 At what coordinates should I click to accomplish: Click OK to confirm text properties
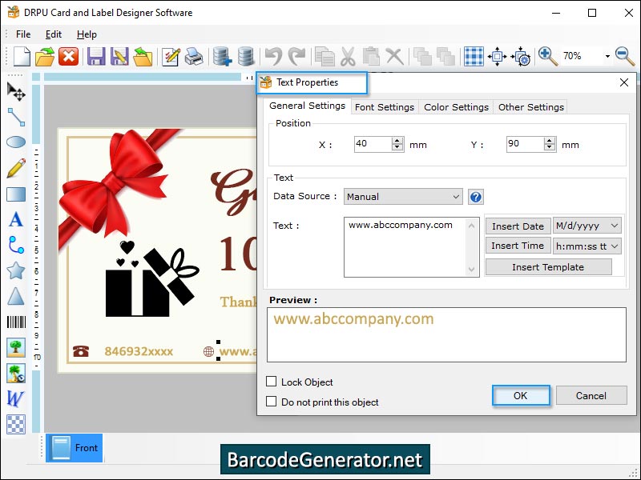click(x=521, y=395)
